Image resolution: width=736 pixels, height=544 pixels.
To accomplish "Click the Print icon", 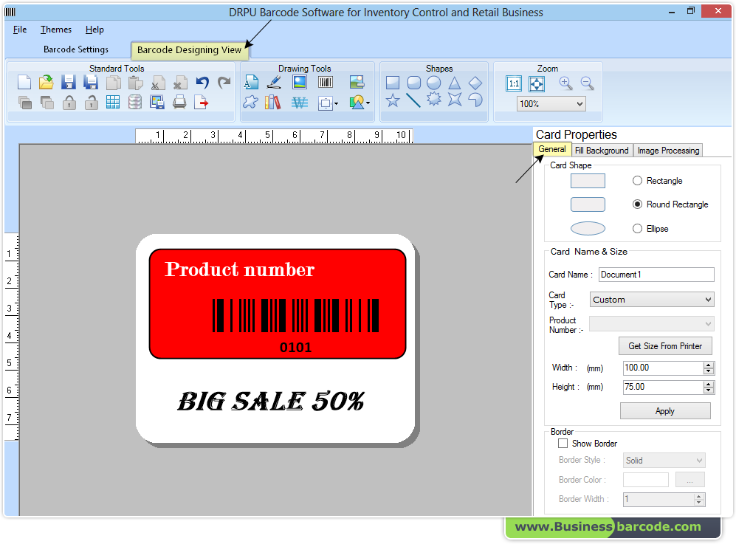I will coord(179,102).
